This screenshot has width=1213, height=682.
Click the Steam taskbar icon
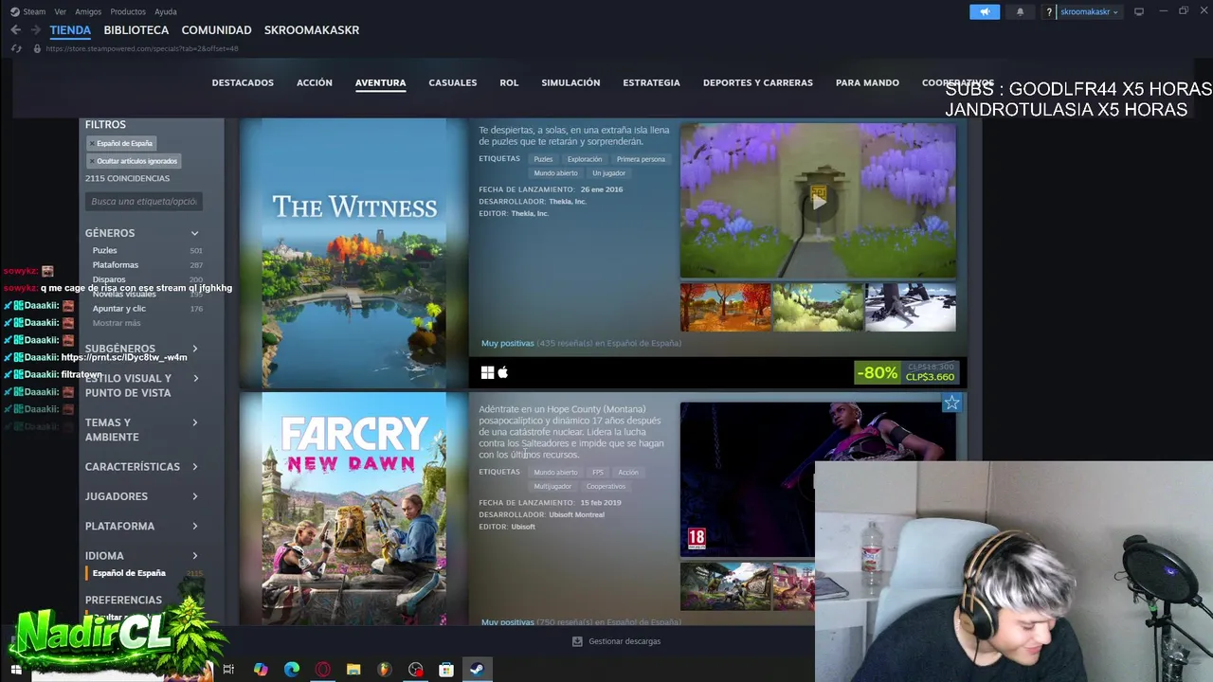478,670
